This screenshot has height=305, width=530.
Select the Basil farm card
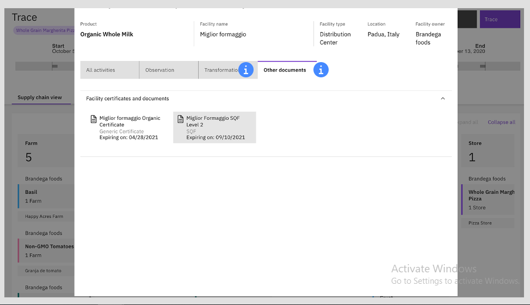coord(46,197)
